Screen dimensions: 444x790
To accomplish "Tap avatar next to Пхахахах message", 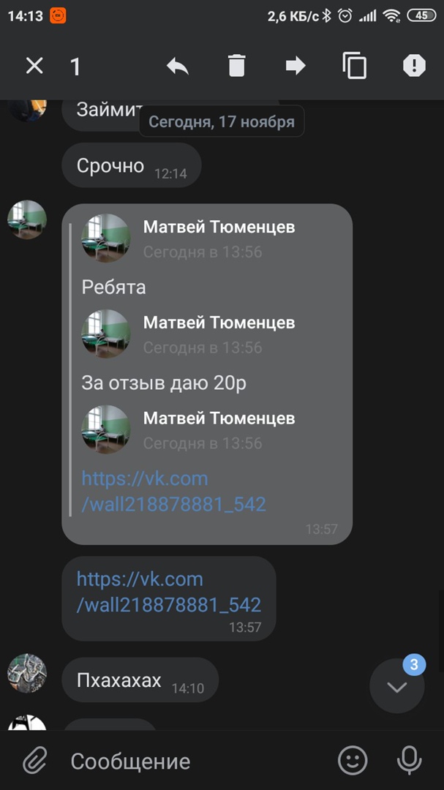I will tap(27, 674).
